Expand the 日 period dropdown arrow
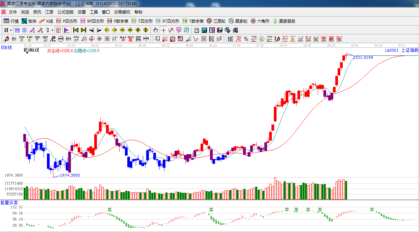Image resolution: width=419 pixels, height=232 pixels. [11, 30]
